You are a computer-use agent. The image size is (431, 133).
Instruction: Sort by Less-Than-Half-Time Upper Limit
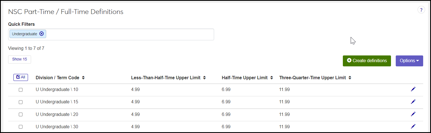tap(204, 78)
